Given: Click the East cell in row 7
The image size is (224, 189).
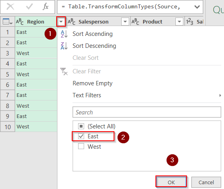Looking at the screenshot, I should point(36,95).
